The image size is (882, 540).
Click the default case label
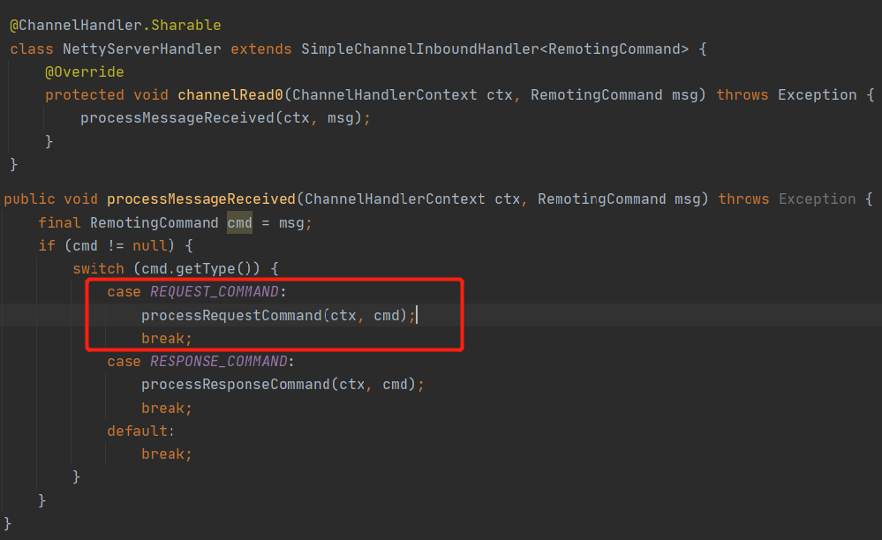coord(138,431)
